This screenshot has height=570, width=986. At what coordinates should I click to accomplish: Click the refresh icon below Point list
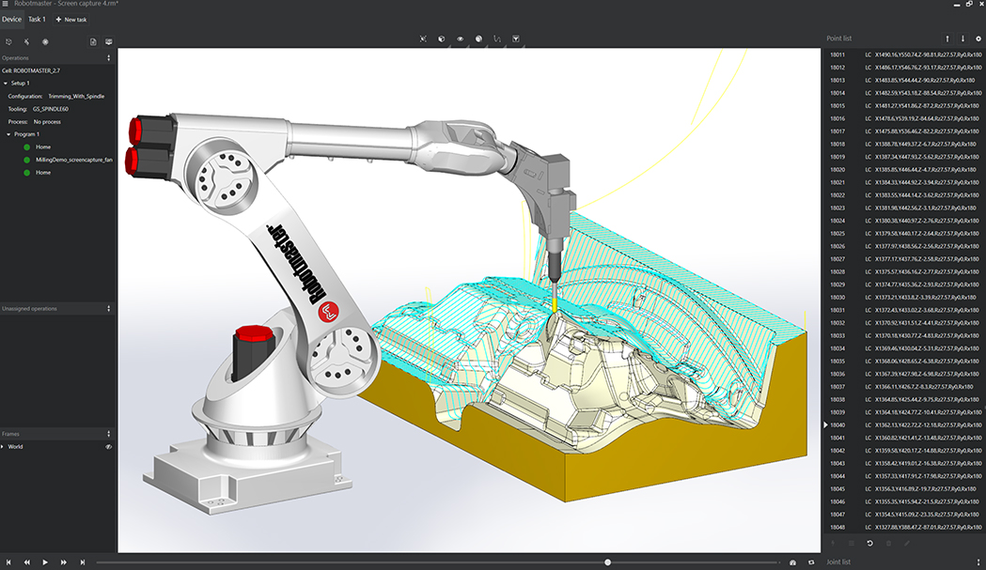pyautogui.click(x=869, y=543)
